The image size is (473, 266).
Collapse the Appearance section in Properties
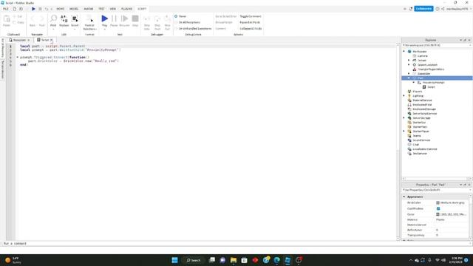pyautogui.click(x=404, y=197)
